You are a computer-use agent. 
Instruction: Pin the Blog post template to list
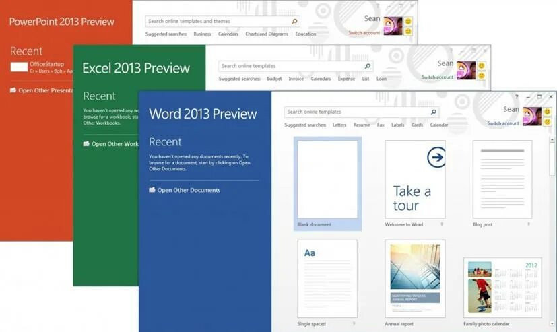coord(529,224)
